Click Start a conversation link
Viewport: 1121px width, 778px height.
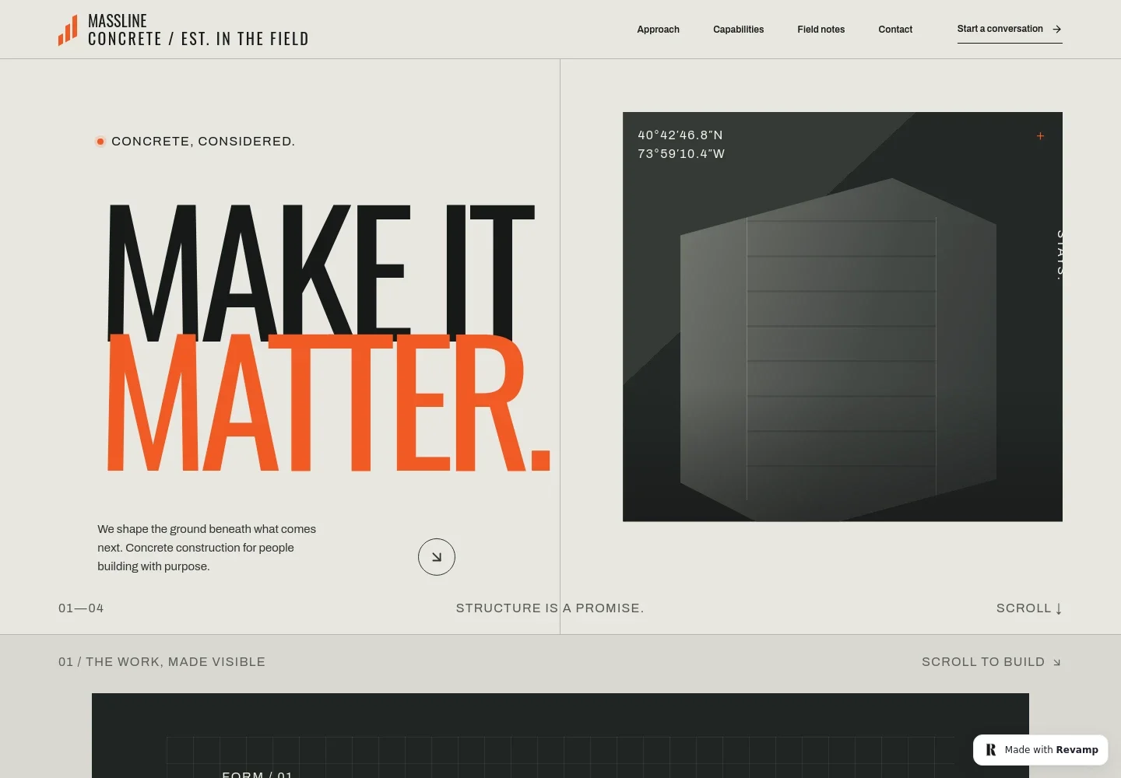coord(1010,30)
